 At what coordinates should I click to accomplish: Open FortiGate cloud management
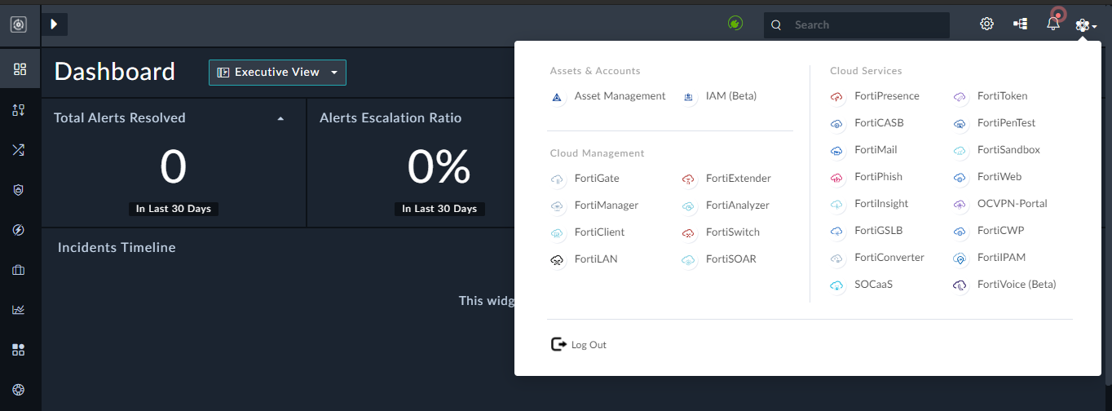(x=597, y=178)
